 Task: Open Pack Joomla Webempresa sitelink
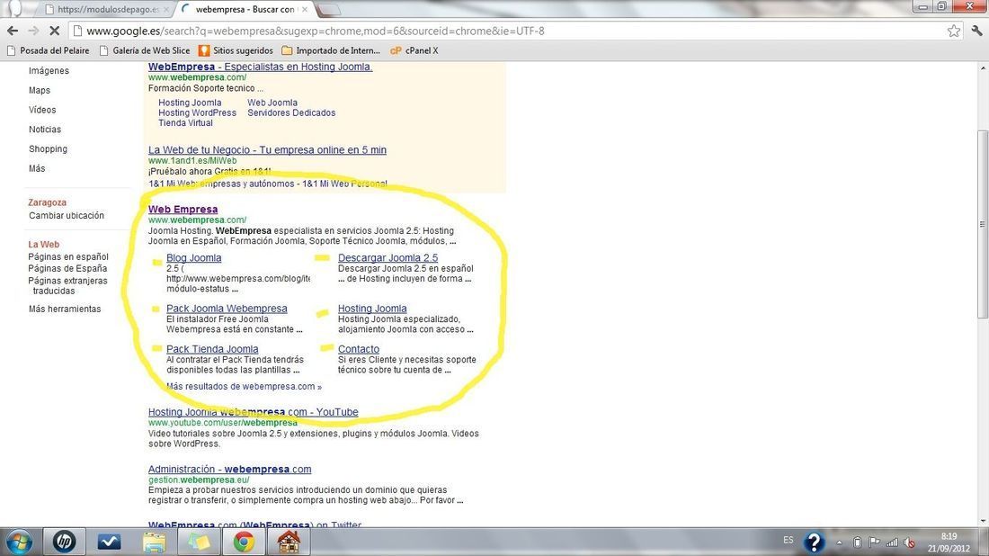[227, 309]
